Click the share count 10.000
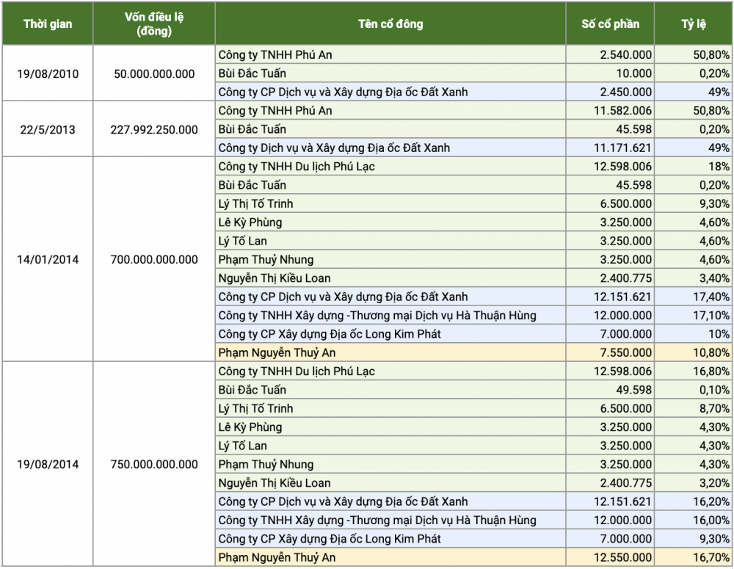The image size is (734, 569). pos(633,73)
